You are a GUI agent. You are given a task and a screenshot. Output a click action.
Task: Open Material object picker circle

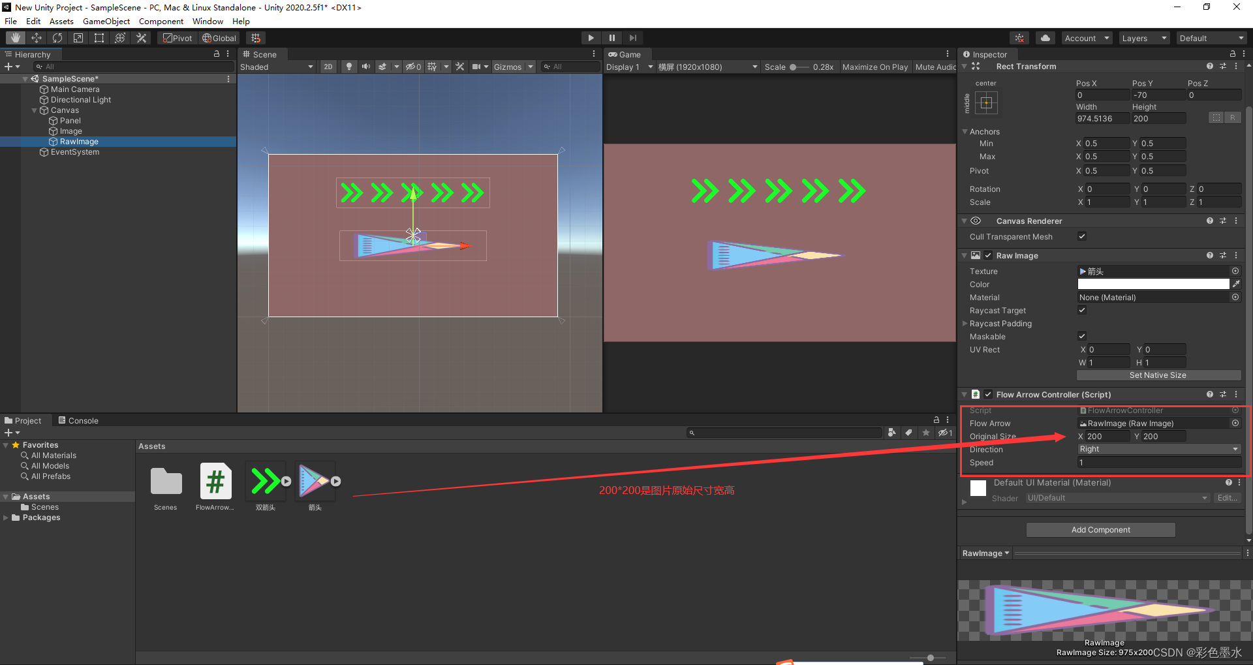tap(1235, 297)
